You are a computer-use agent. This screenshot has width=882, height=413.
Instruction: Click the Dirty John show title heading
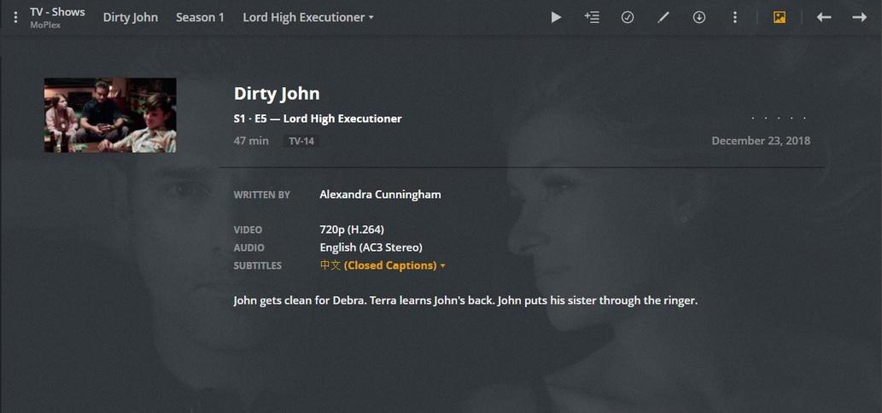[277, 93]
